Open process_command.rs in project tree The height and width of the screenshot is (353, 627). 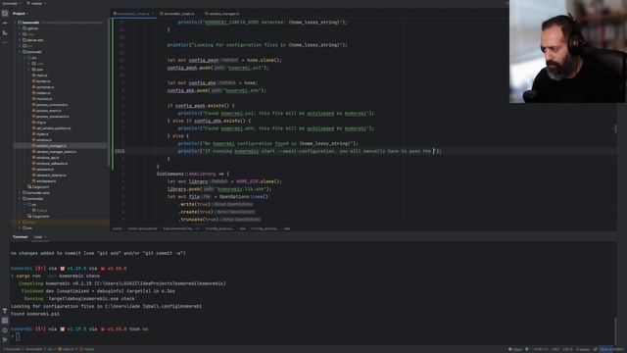pyautogui.click(x=52, y=105)
